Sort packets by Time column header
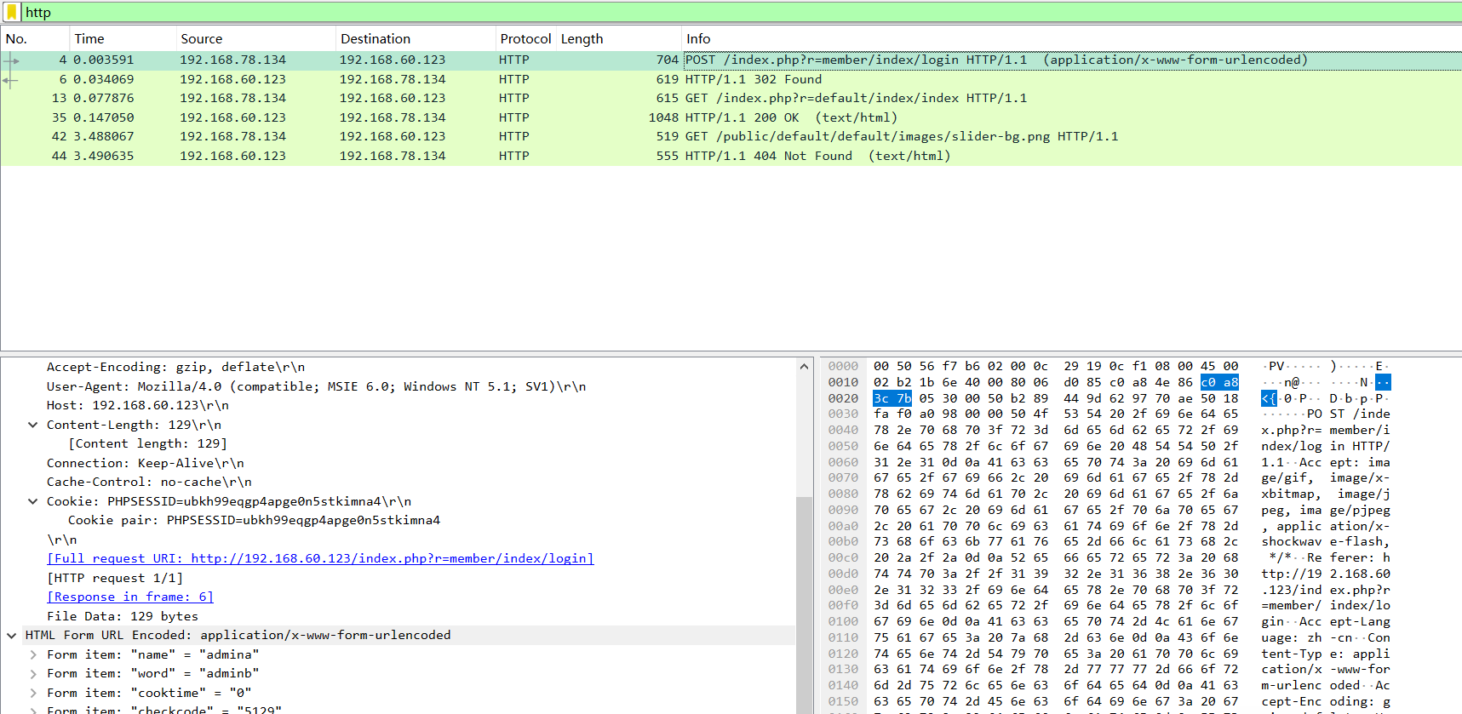 pyautogui.click(x=122, y=38)
